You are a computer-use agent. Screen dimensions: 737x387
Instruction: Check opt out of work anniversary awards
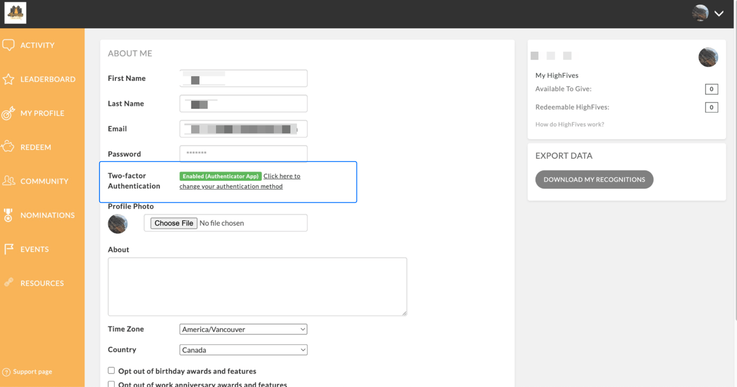pyautogui.click(x=111, y=384)
